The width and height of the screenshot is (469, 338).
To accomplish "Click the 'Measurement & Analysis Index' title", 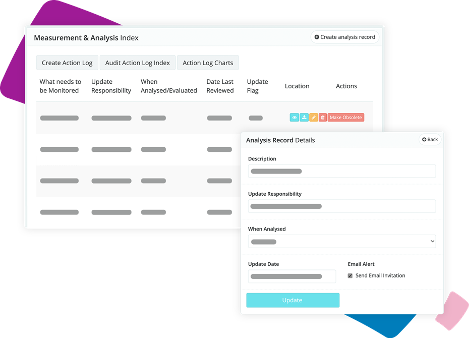I will coord(86,38).
